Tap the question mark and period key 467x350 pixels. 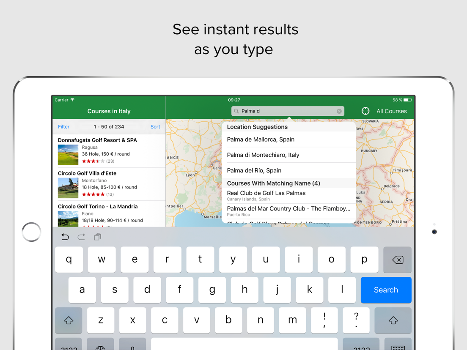click(x=356, y=320)
